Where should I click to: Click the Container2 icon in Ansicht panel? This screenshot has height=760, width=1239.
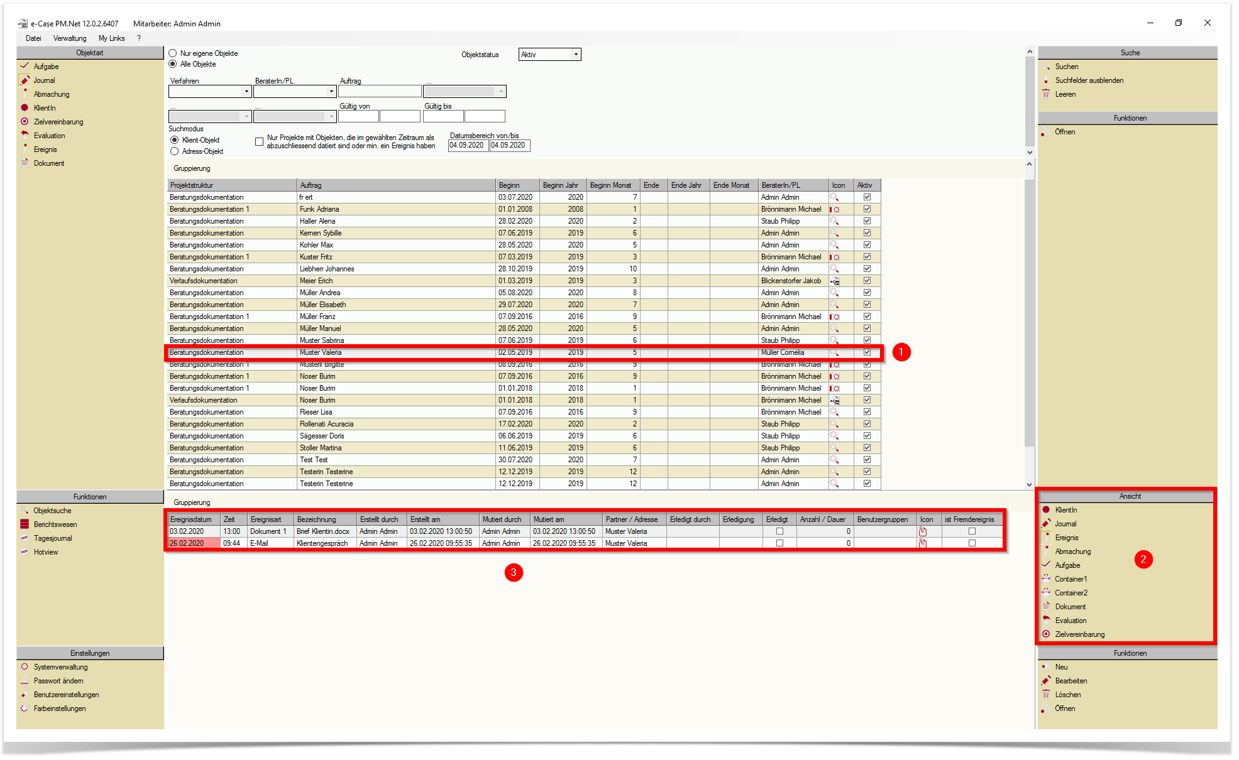1046,592
